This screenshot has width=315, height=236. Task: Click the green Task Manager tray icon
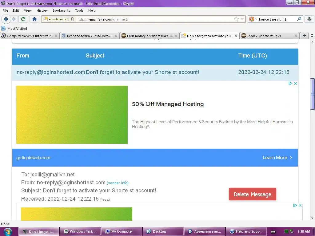(286, 231)
